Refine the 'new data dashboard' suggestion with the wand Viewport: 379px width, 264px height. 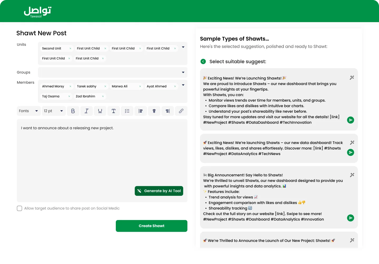[352, 143]
